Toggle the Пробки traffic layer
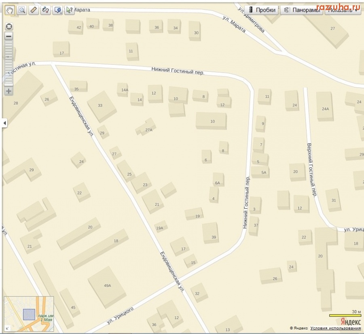This screenshot has width=364, height=334. tap(261, 10)
